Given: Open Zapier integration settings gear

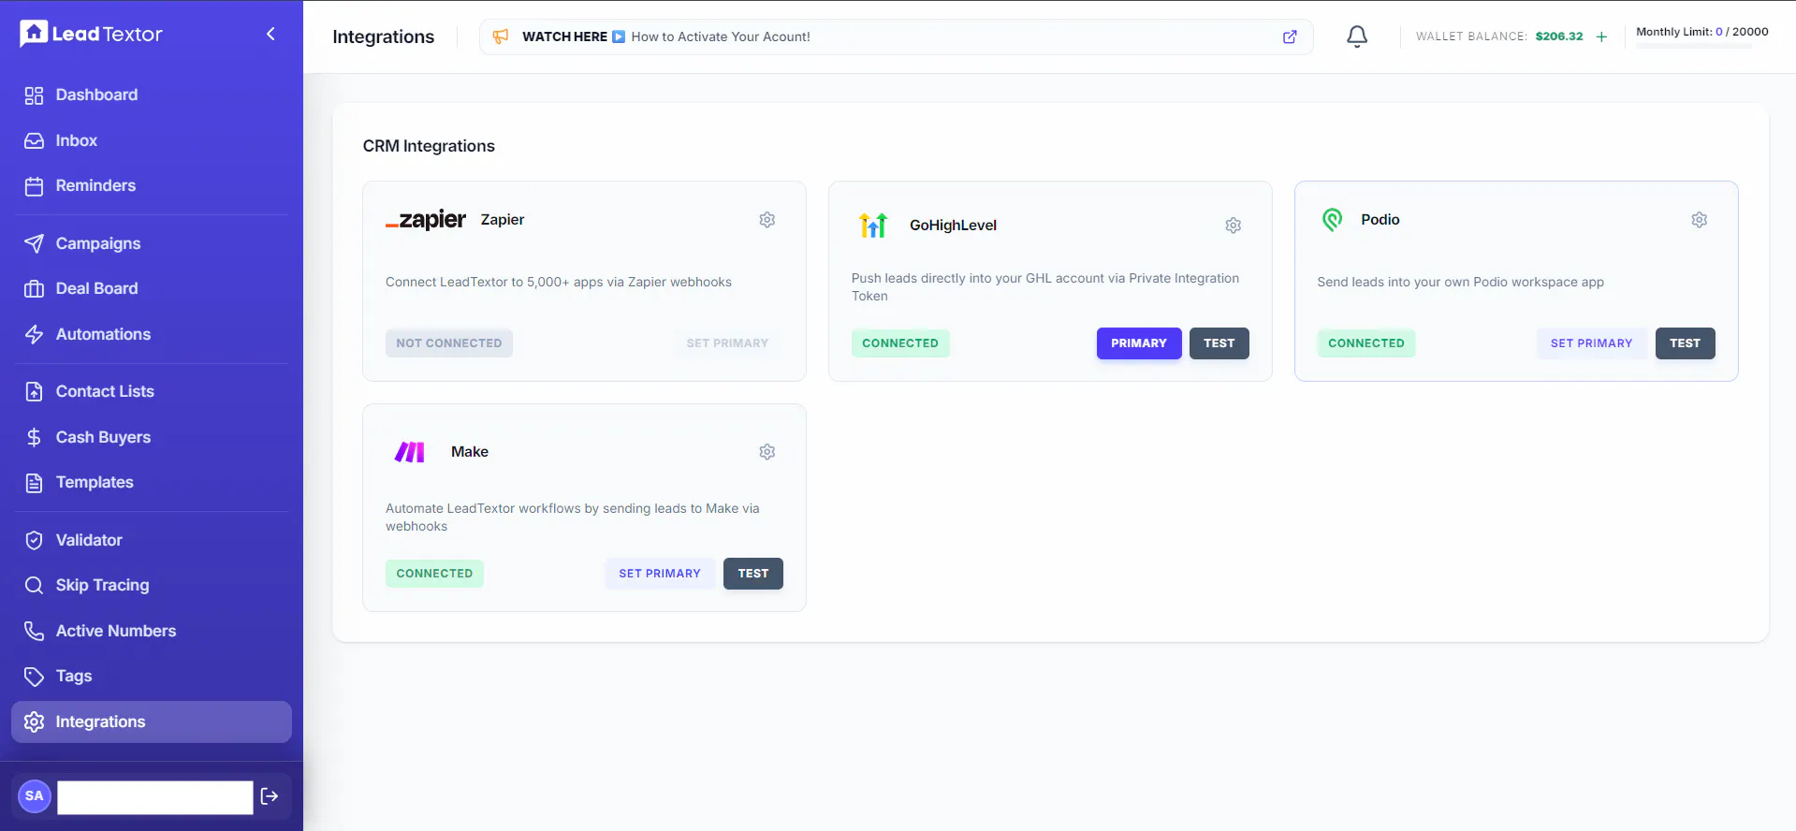Looking at the screenshot, I should click(x=767, y=220).
